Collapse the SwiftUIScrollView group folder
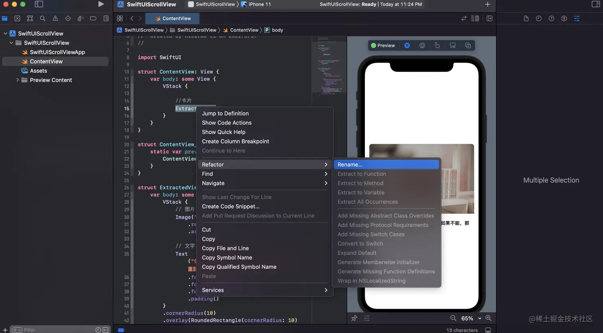Screen dimensions: 603x333 click(x=11, y=43)
